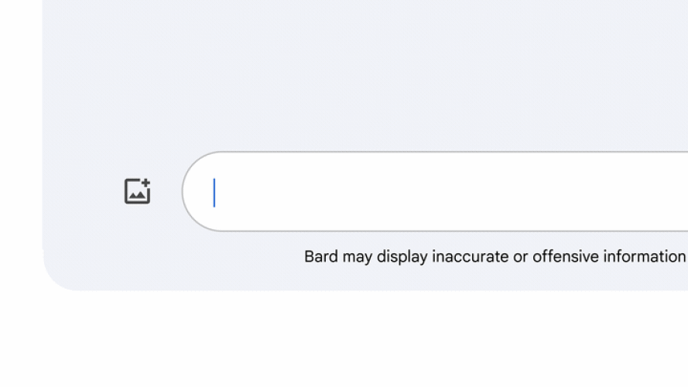
Task: Open the add image picker
Action: (137, 191)
